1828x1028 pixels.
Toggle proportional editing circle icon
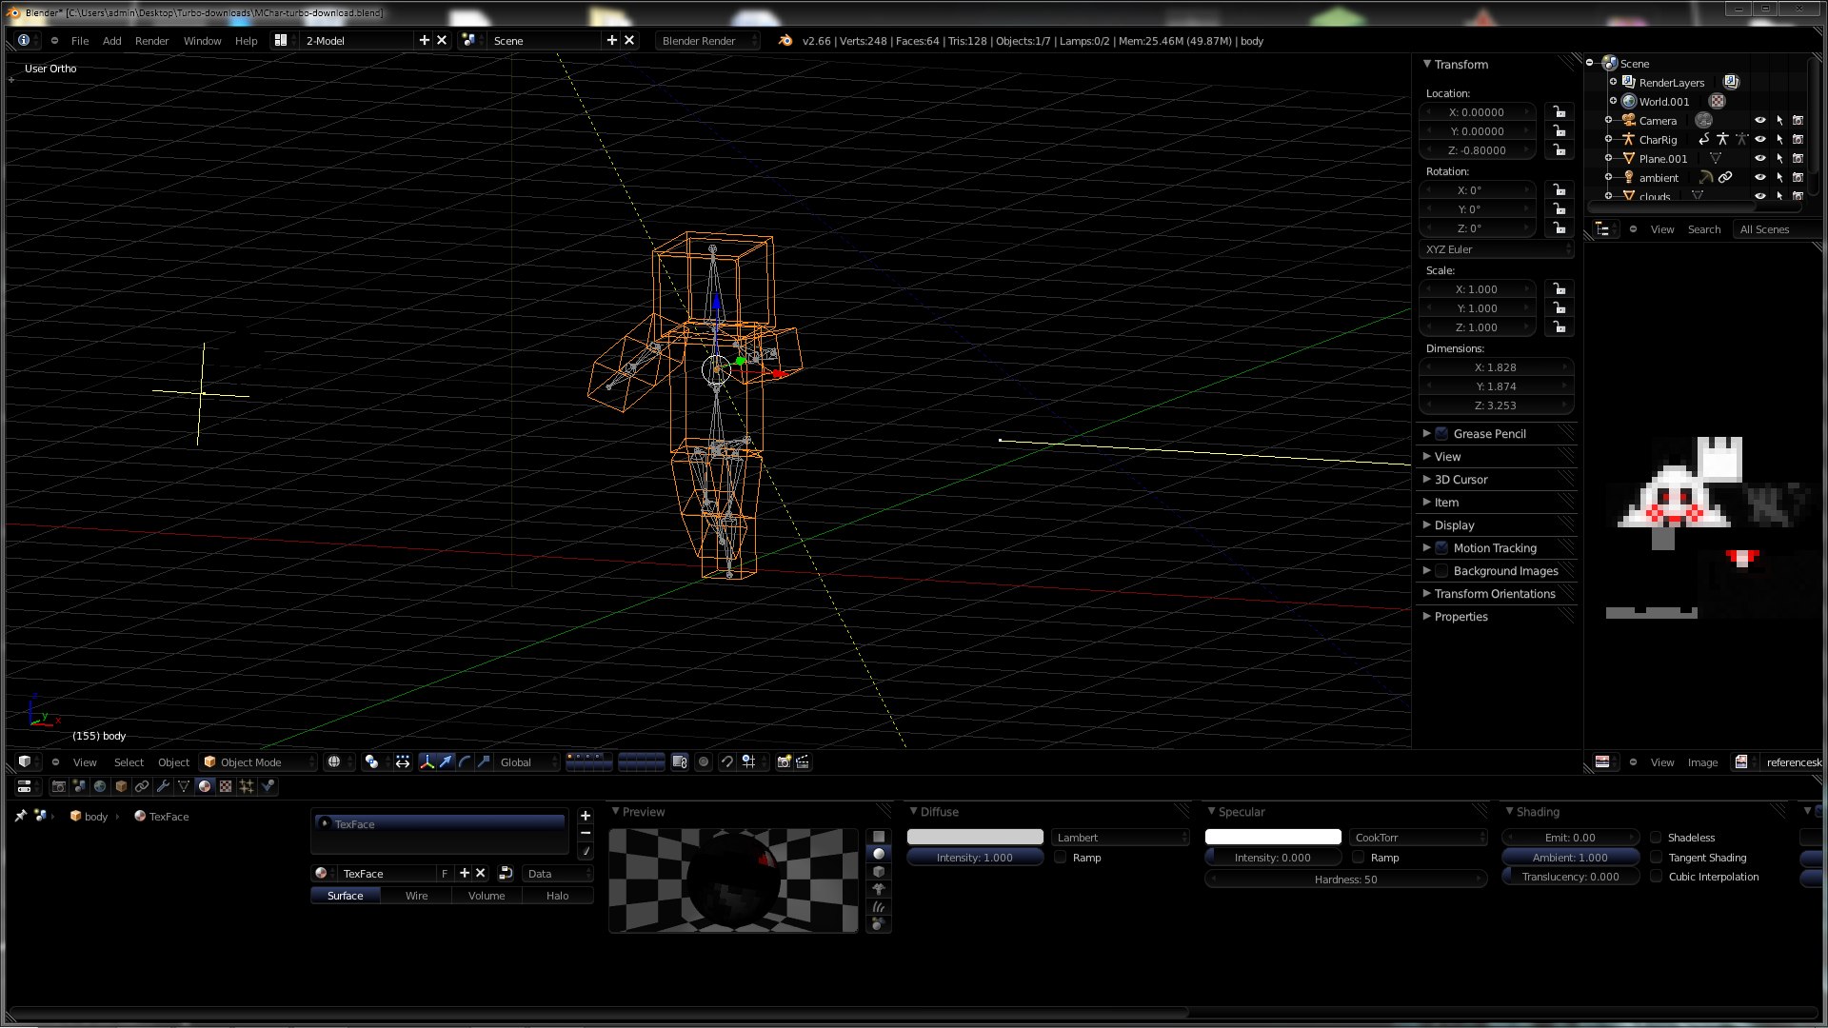704,761
